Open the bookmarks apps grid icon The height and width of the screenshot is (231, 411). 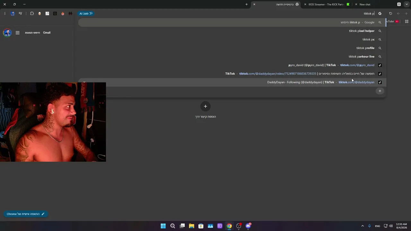pyautogui.click(x=407, y=21)
